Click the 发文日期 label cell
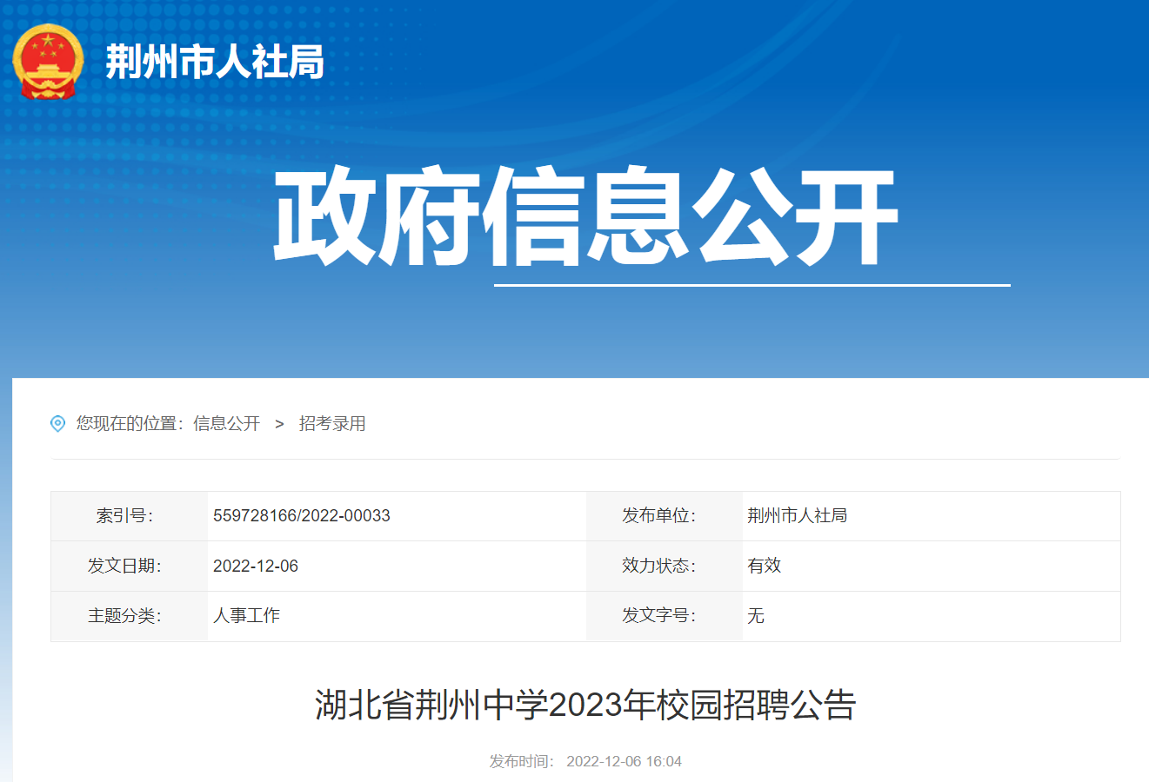Screen dimensions: 1149x782 pos(130,567)
